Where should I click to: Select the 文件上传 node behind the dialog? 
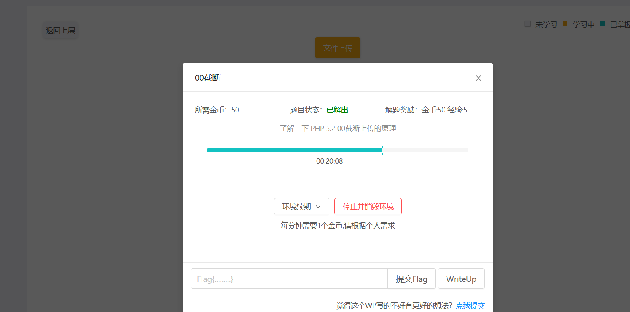click(338, 48)
